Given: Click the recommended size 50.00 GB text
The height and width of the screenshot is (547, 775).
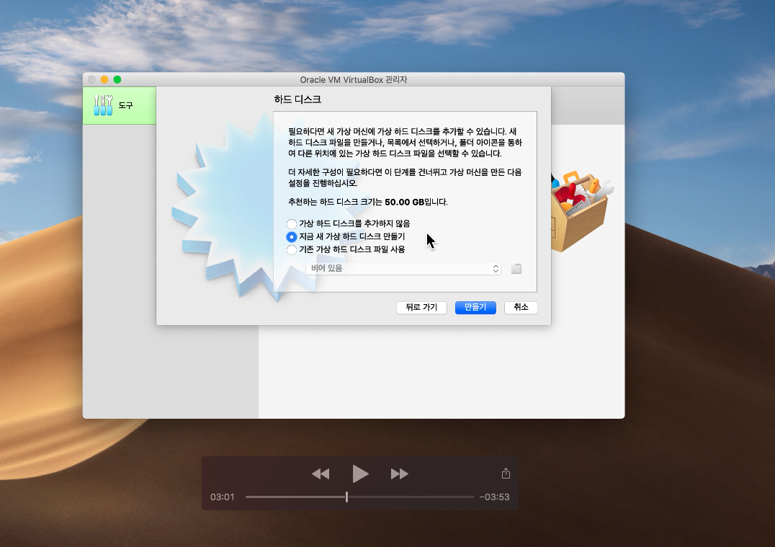Looking at the screenshot, I should click(404, 202).
